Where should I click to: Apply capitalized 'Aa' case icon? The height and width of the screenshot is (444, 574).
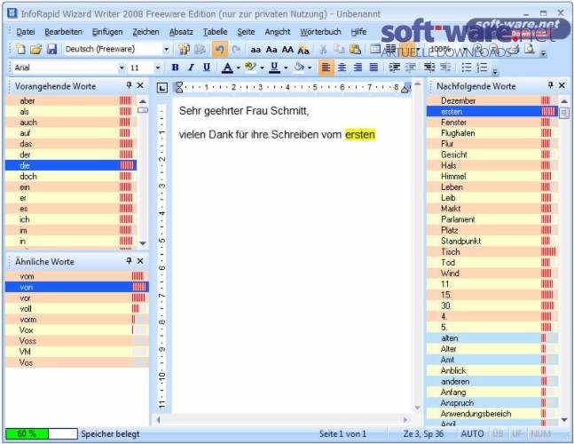tap(271, 50)
